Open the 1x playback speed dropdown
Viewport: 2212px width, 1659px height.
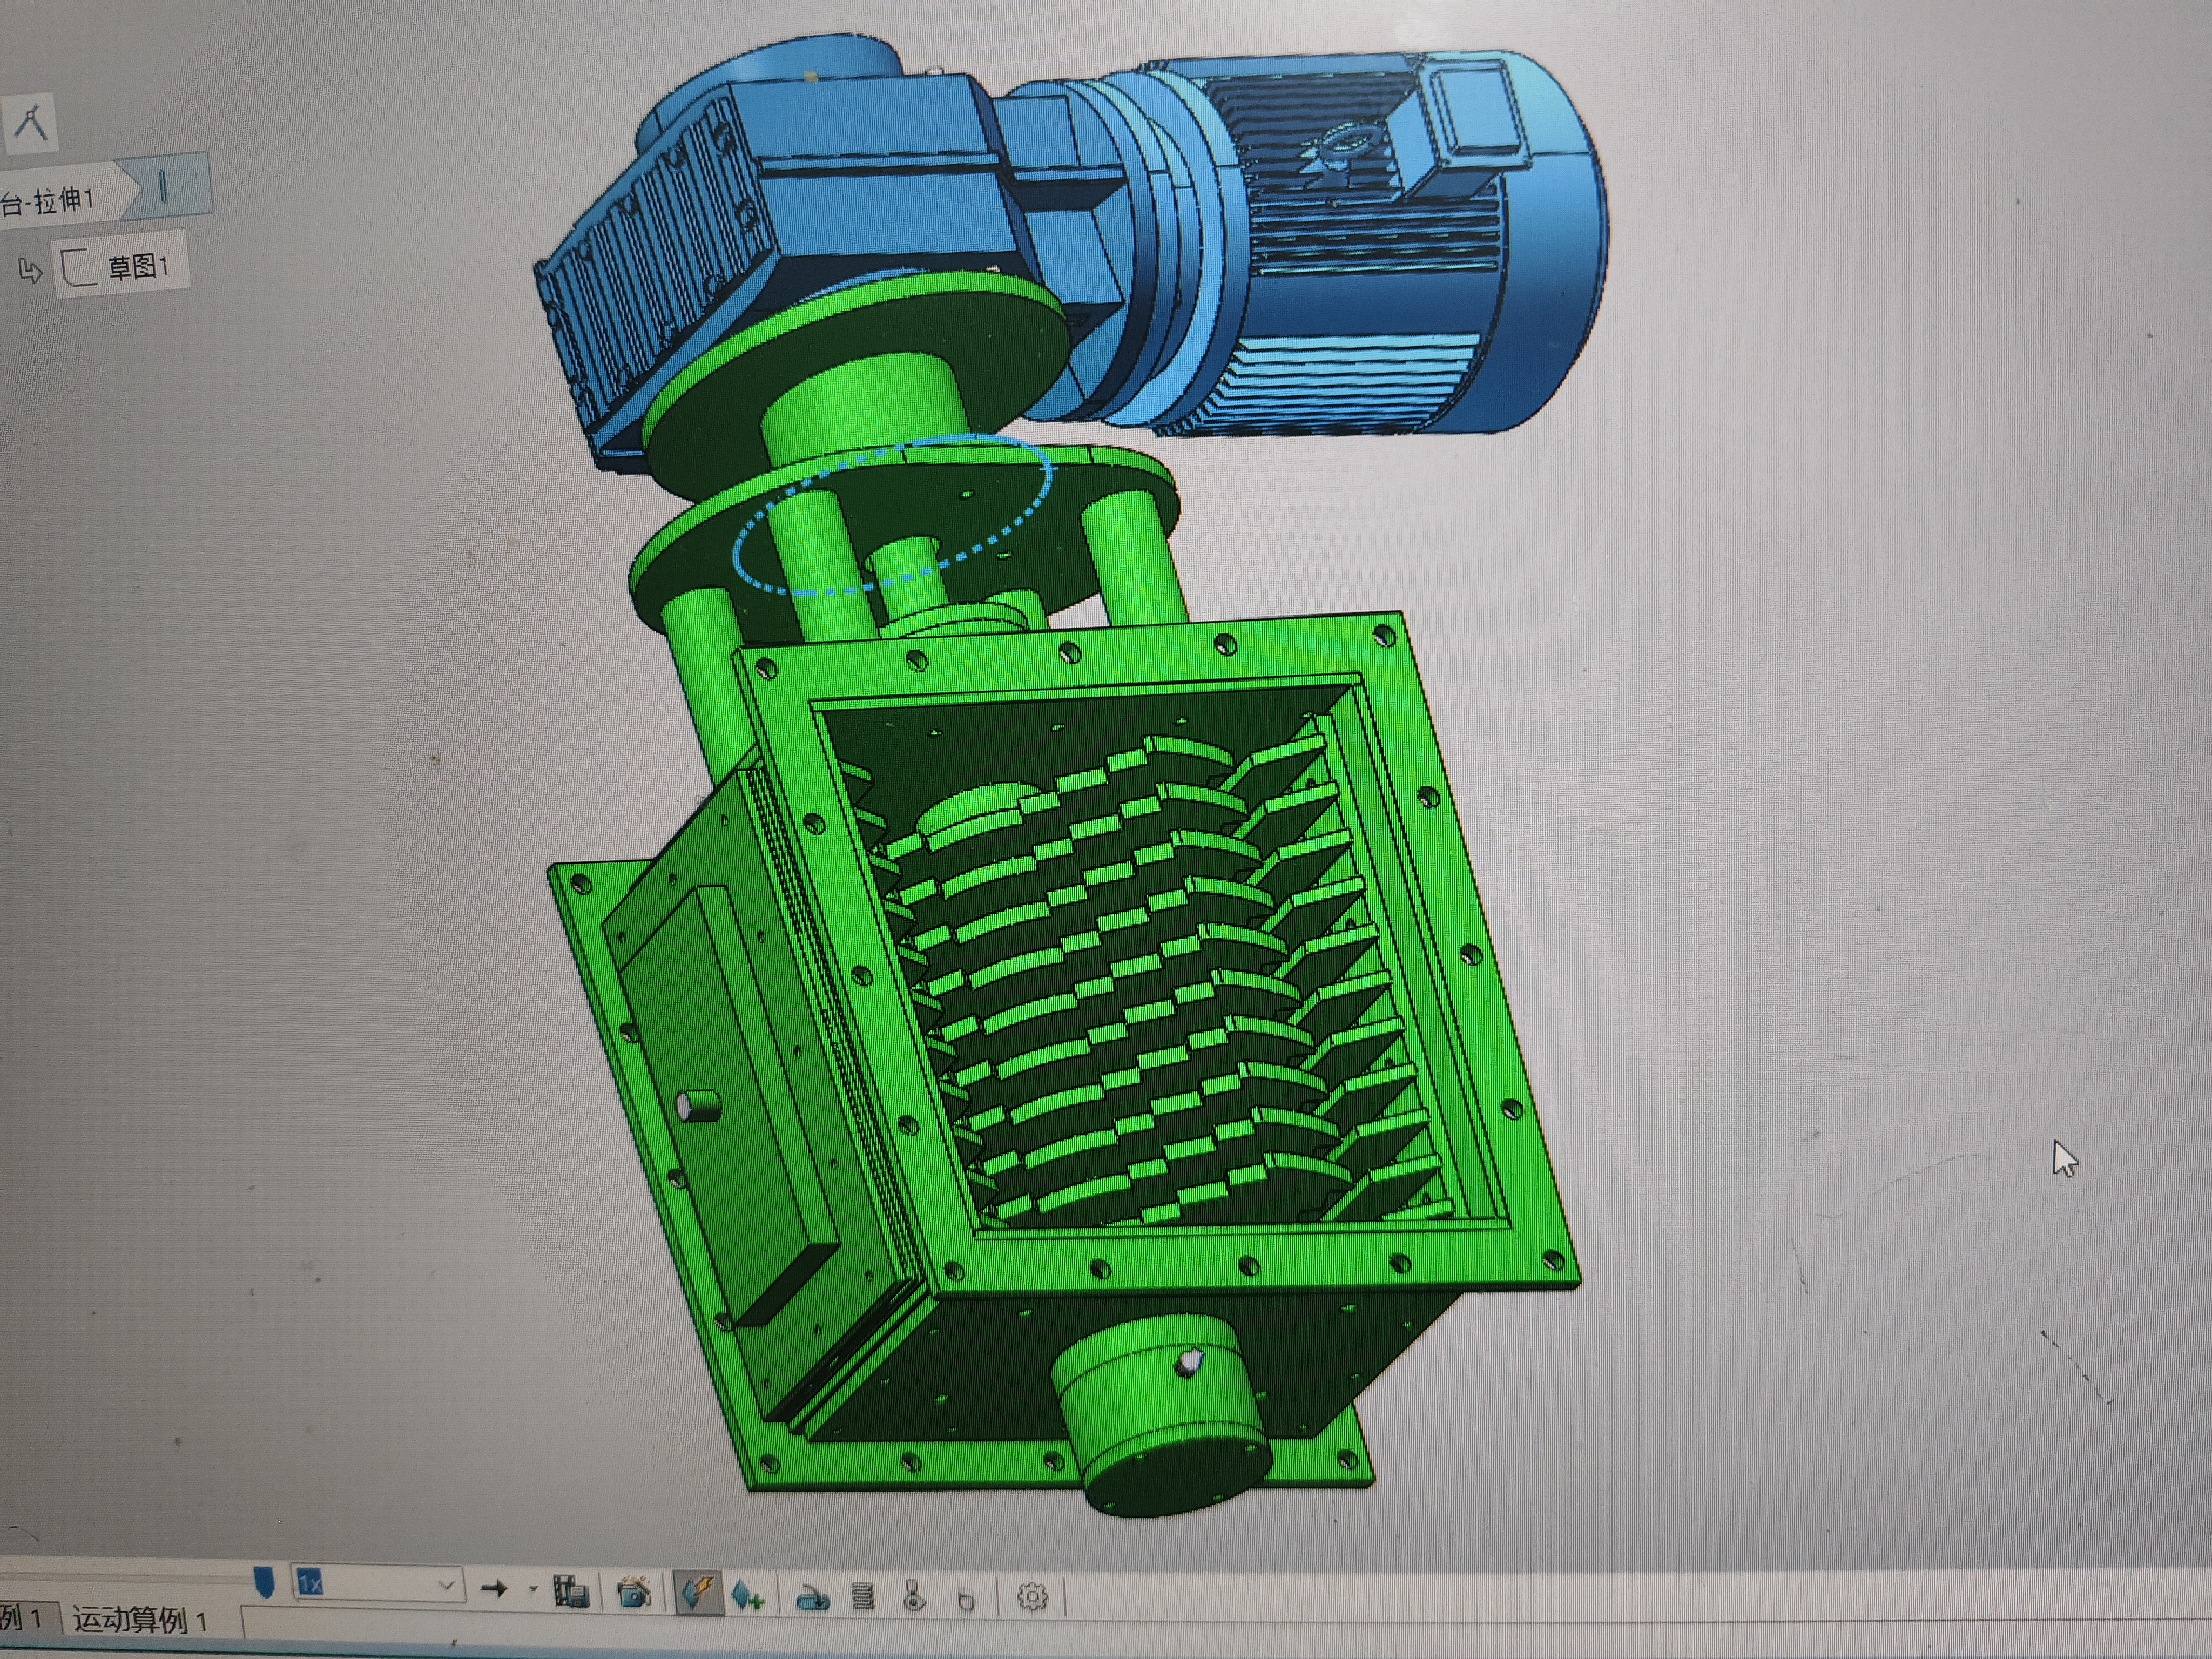coord(447,1585)
